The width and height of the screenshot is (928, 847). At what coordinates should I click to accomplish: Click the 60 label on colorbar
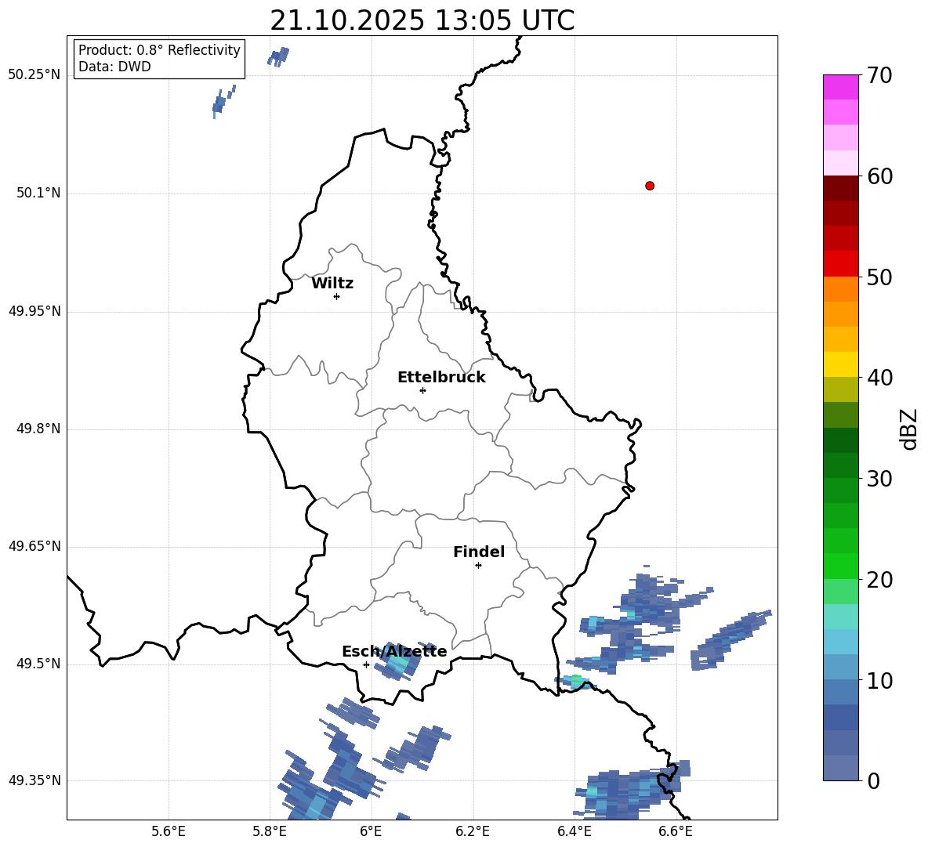tap(879, 176)
